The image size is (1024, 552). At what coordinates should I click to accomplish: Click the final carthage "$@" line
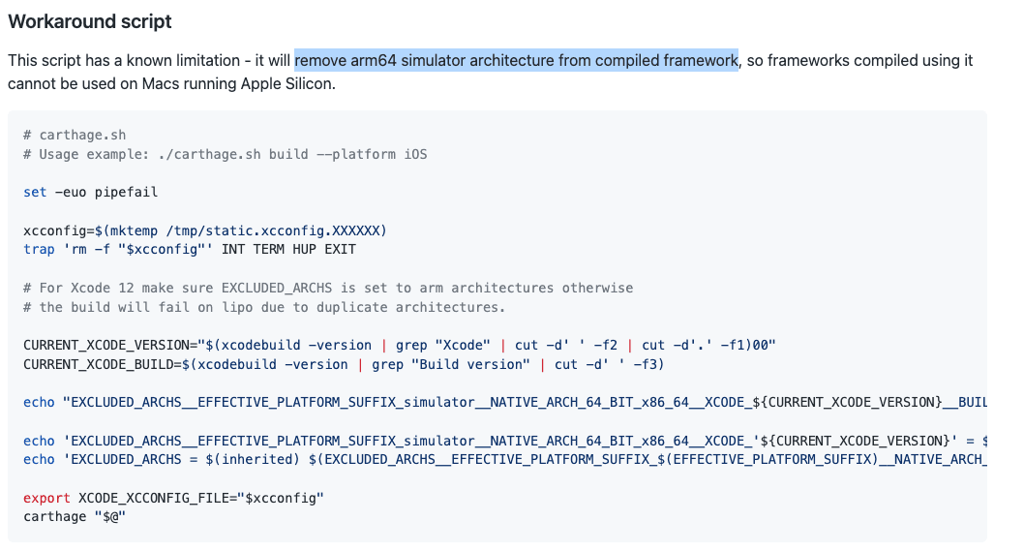75,517
